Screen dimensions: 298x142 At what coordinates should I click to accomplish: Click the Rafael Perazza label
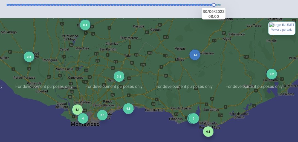(x=24, y=78)
